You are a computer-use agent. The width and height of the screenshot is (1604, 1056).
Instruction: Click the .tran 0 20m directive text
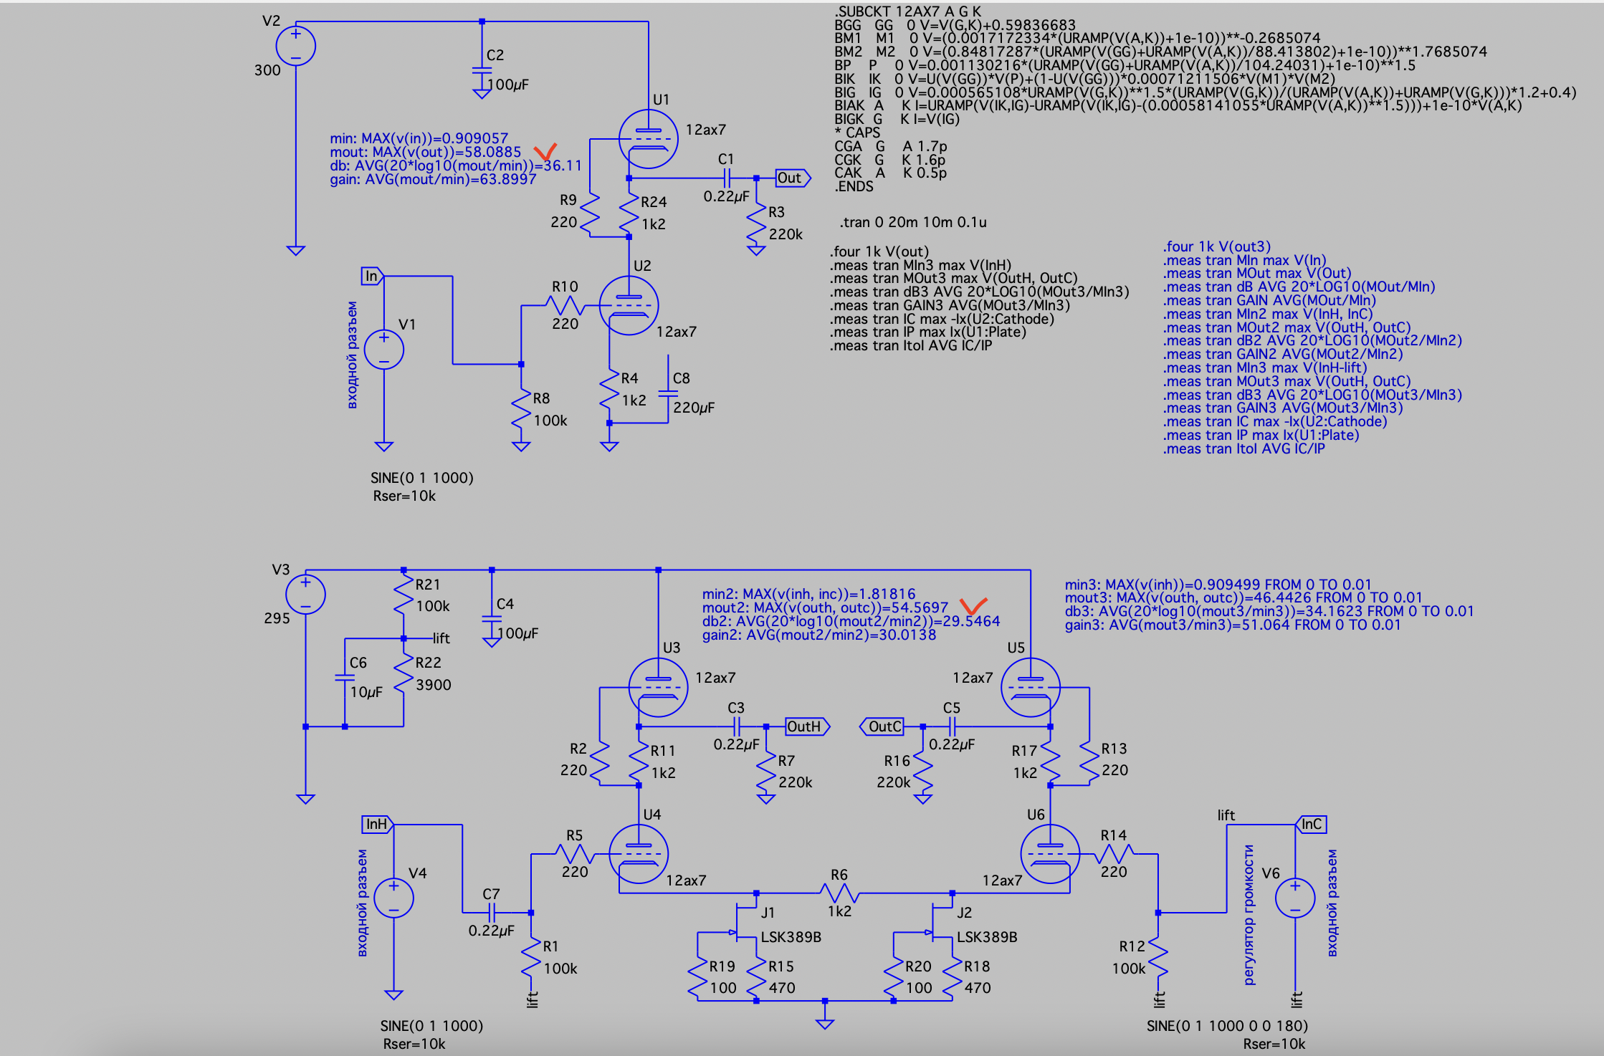point(912,222)
